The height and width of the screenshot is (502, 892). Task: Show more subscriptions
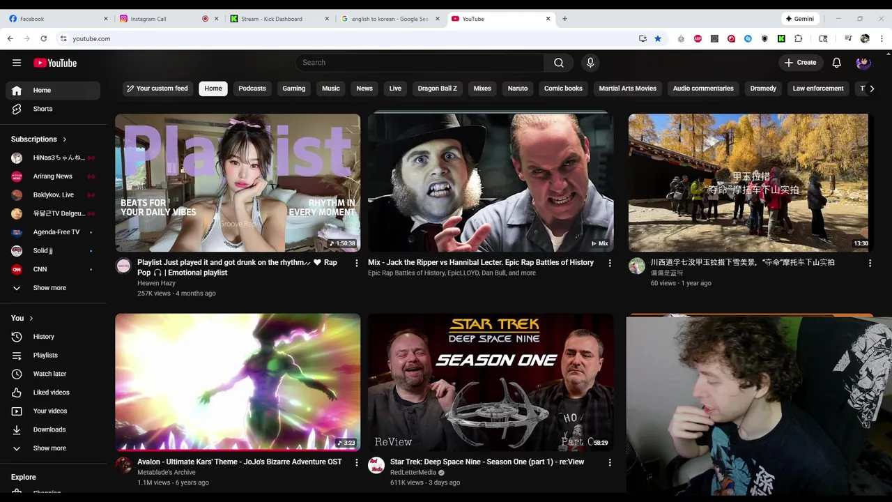coord(53,288)
